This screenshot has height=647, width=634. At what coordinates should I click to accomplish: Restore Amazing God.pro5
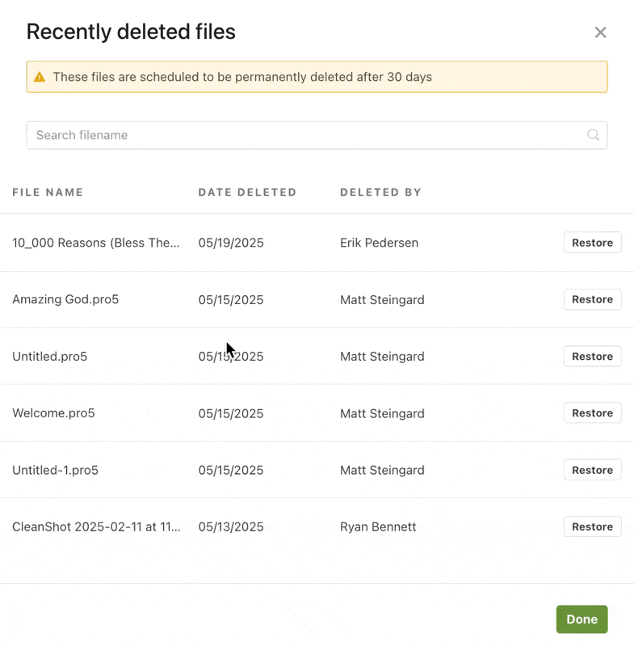592,299
